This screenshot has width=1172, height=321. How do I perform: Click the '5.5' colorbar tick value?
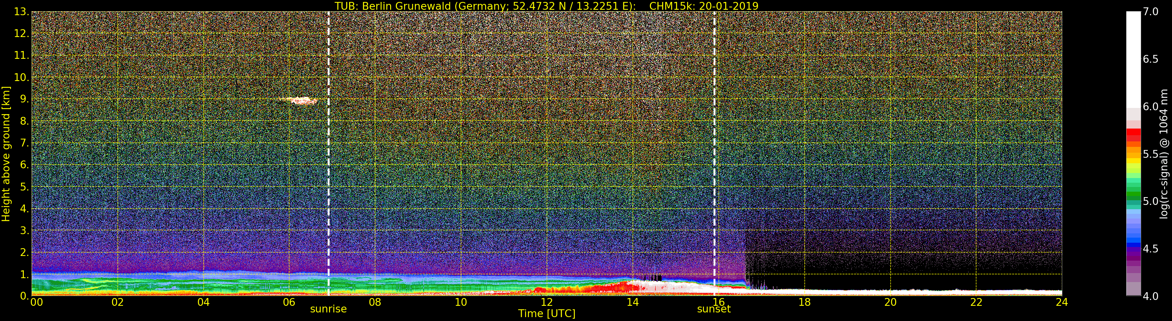click(x=1151, y=154)
